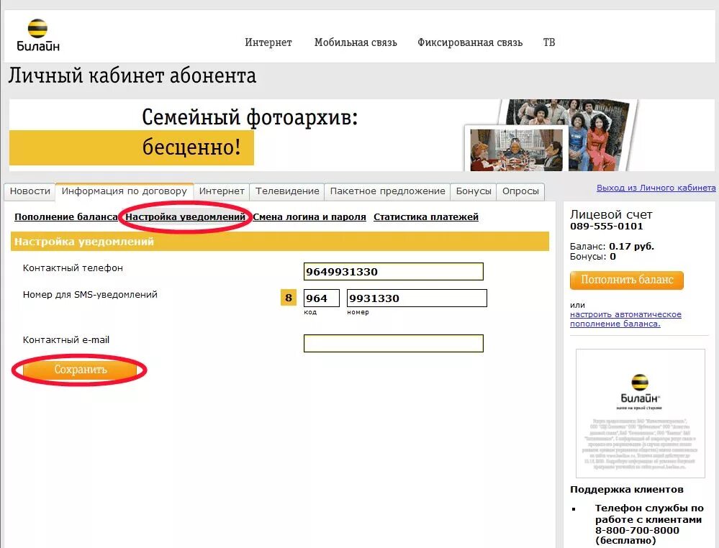Click the yellow 8 prefix box
719x548 pixels.
[x=289, y=298]
